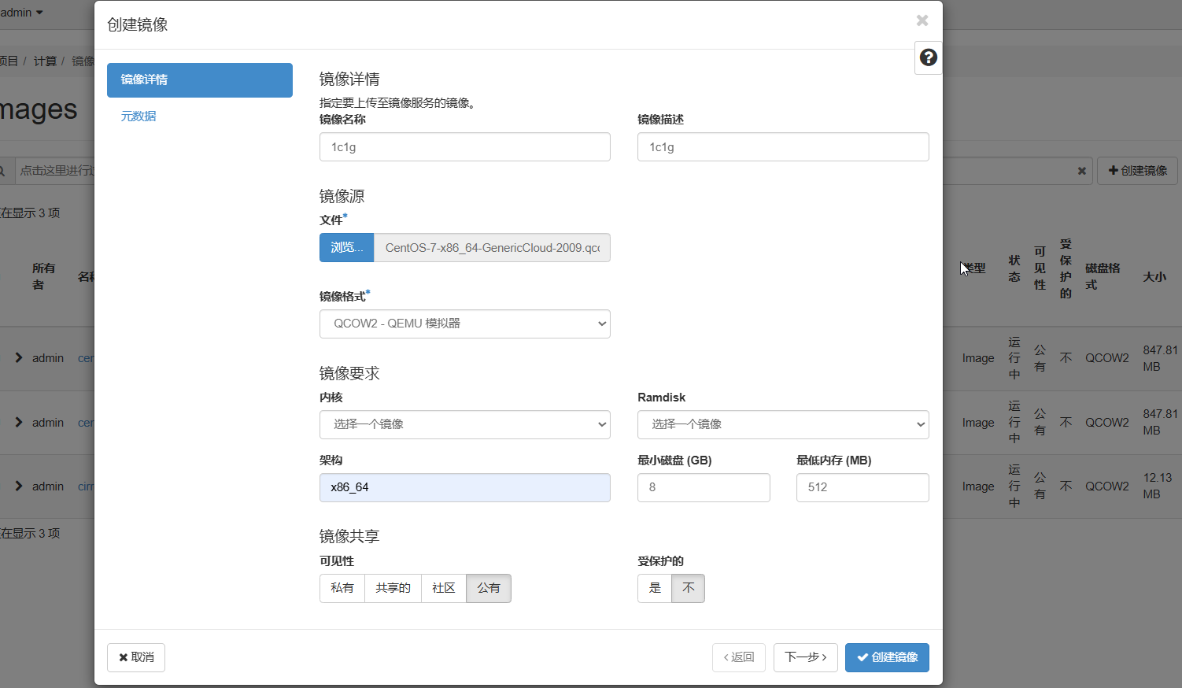The height and width of the screenshot is (688, 1182).
Task: Open the admin user dropdown
Action: [22, 13]
